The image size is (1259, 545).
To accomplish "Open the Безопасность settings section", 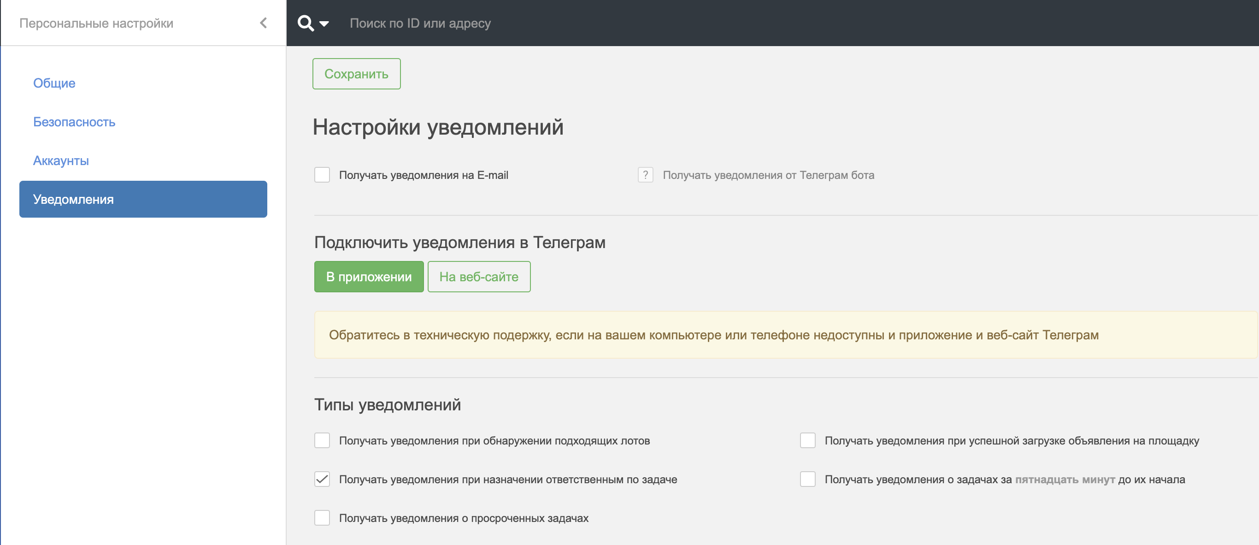I will pyautogui.click(x=74, y=122).
